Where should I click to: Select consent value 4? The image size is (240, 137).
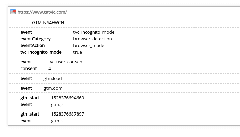[x=50, y=69]
